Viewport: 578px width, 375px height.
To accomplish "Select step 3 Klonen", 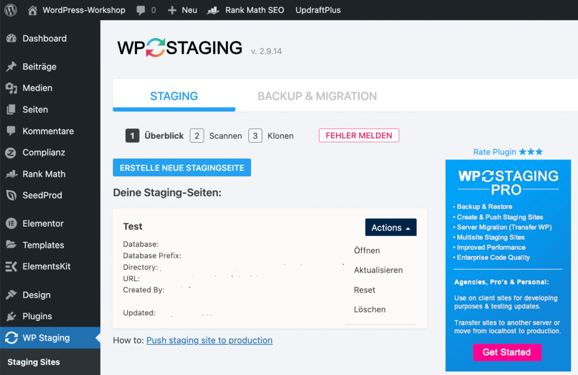I will [272, 135].
